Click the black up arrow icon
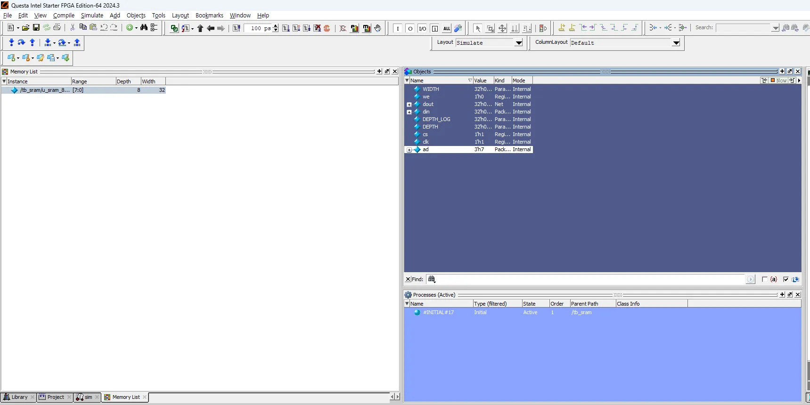Screen dimensions: 810x405 [200, 28]
